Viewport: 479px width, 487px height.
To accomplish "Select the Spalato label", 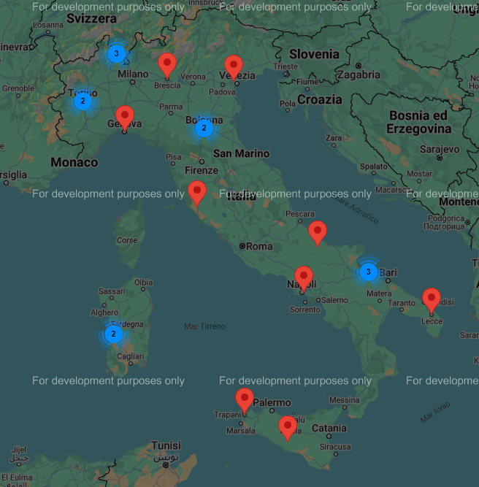I will [374, 166].
